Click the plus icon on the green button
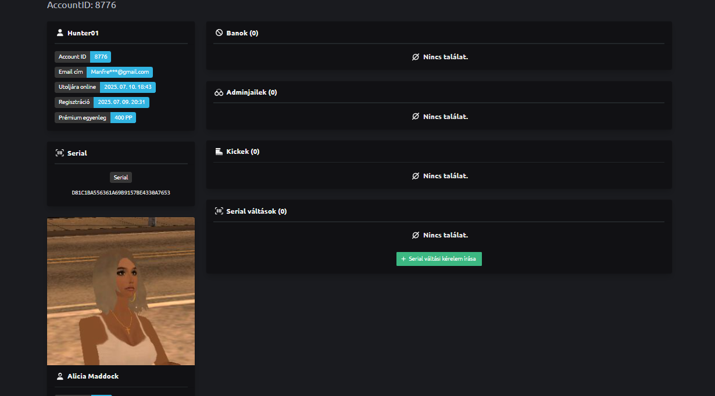 [403, 259]
